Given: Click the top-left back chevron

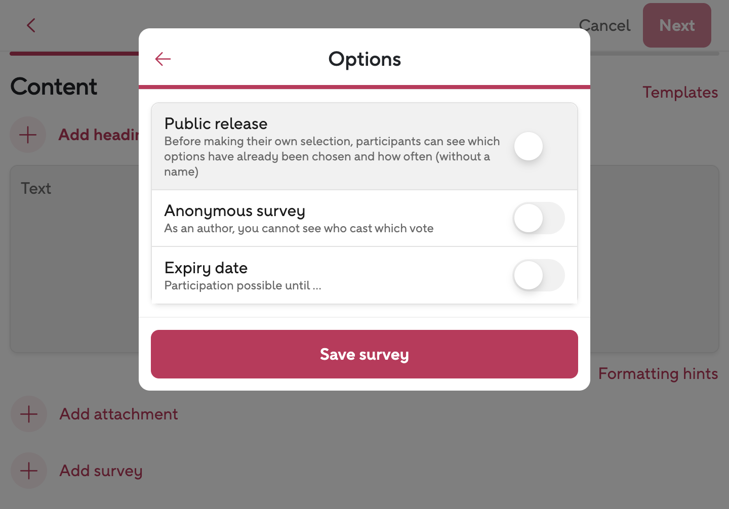Looking at the screenshot, I should (31, 25).
